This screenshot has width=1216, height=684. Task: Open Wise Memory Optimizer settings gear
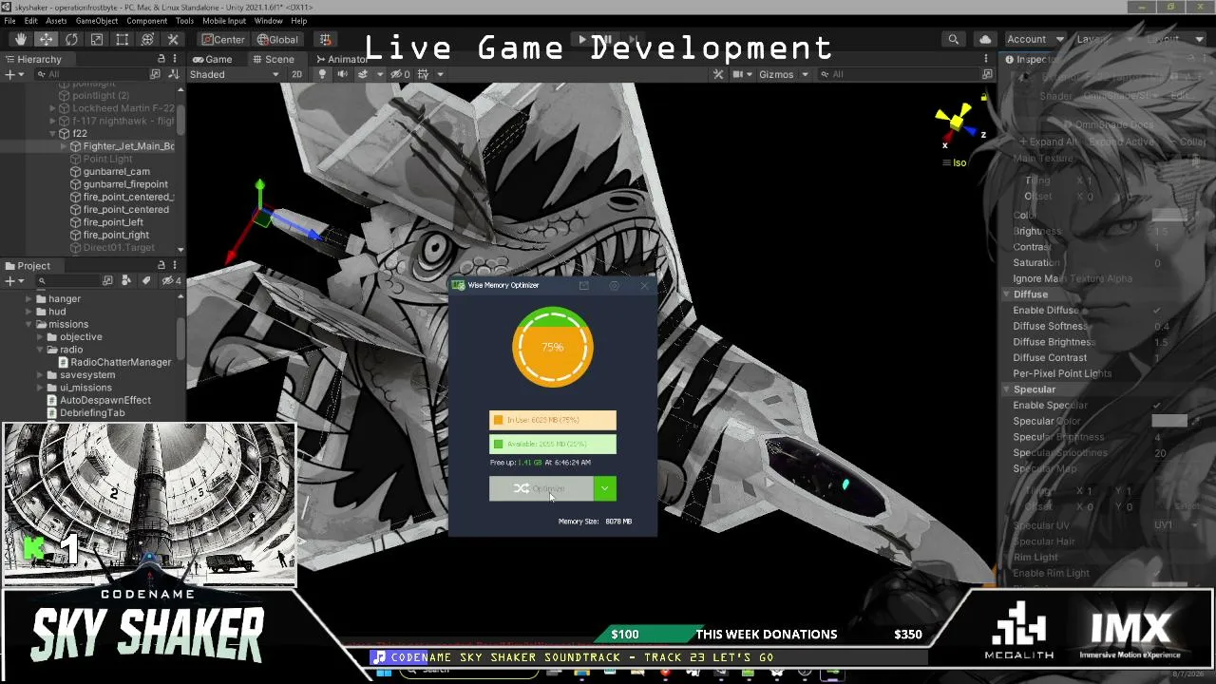coord(614,285)
